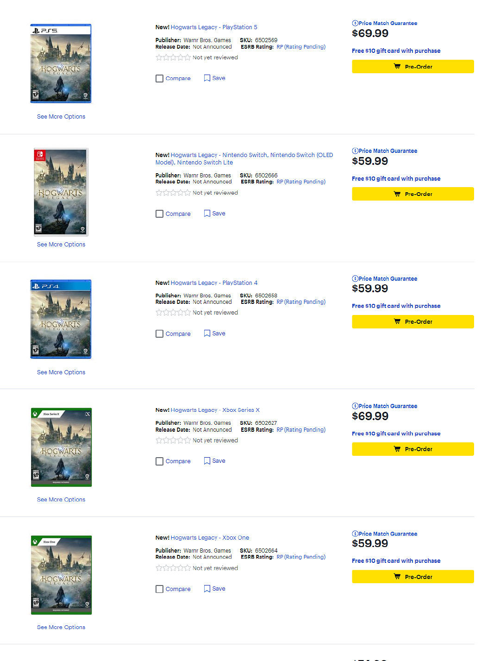Save the Xbox One edition via bookmark

pyautogui.click(x=207, y=589)
